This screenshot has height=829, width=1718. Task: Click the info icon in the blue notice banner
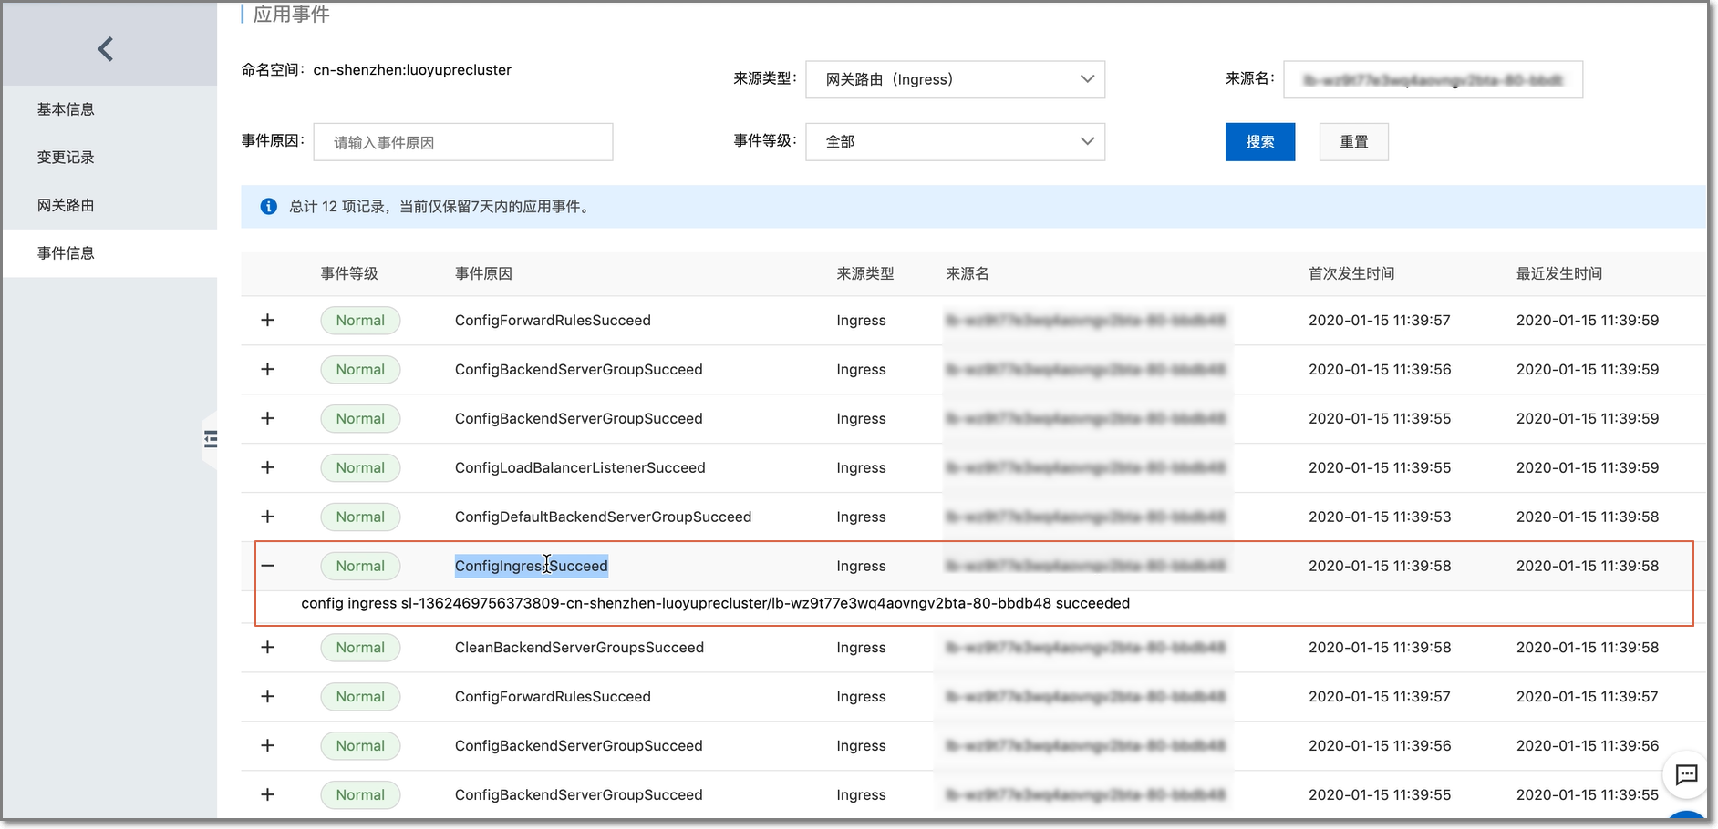click(268, 207)
